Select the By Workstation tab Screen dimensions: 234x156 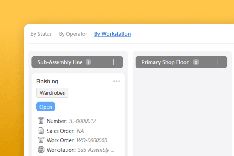(x=112, y=34)
